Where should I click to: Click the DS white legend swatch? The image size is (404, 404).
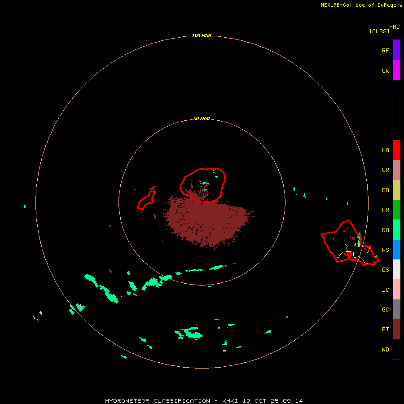point(396,269)
